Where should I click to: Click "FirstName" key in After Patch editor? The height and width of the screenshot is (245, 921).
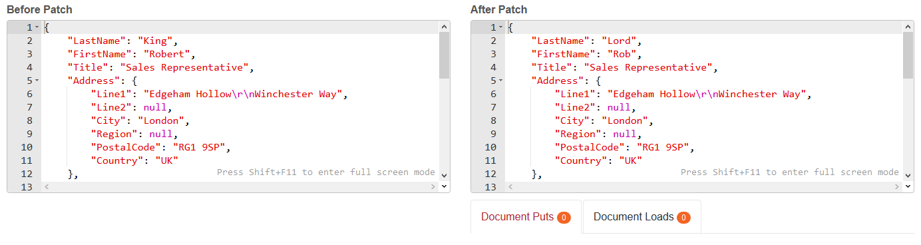click(x=563, y=54)
